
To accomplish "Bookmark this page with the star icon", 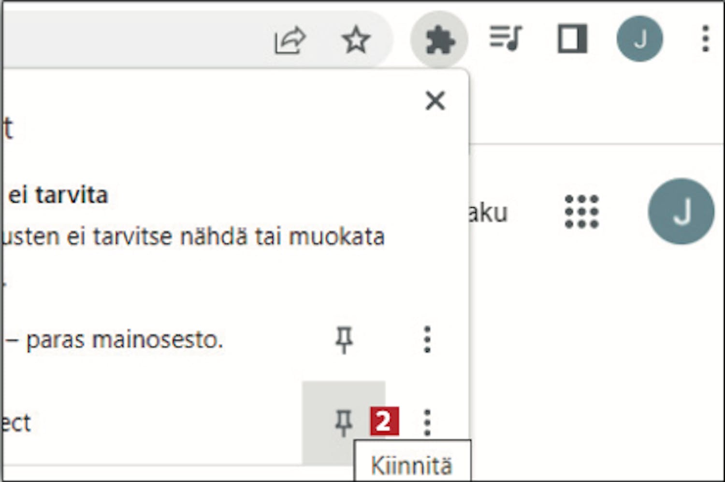I will tap(356, 40).
